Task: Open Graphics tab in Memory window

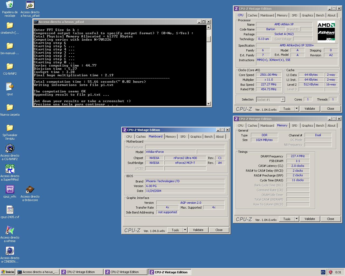Action: (x=308, y=126)
